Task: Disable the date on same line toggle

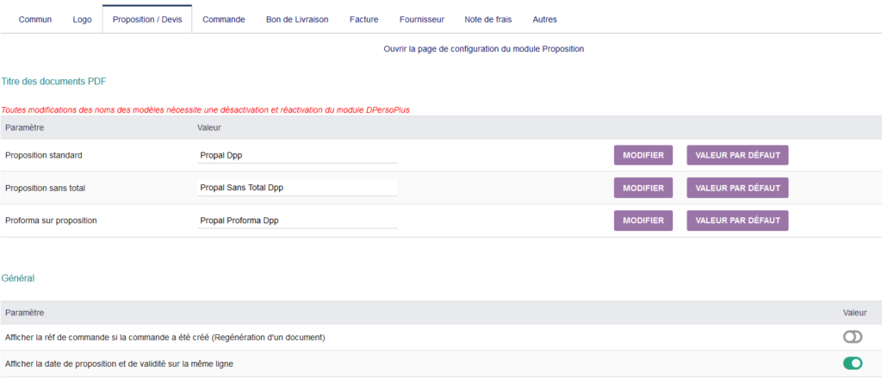Action: [852, 363]
